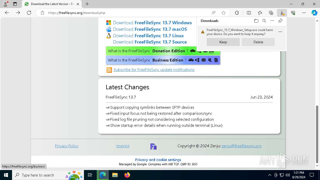Add page to favorites with star icon

click(223, 13)
